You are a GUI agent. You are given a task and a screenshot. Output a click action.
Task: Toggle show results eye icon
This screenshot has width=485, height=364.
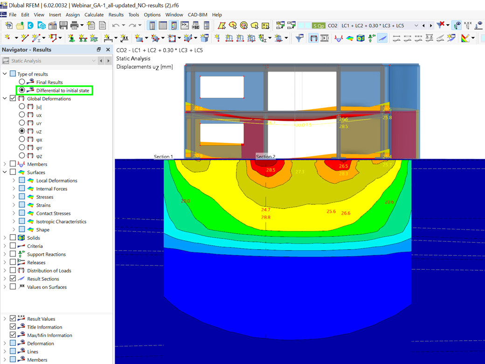[457, 25]
